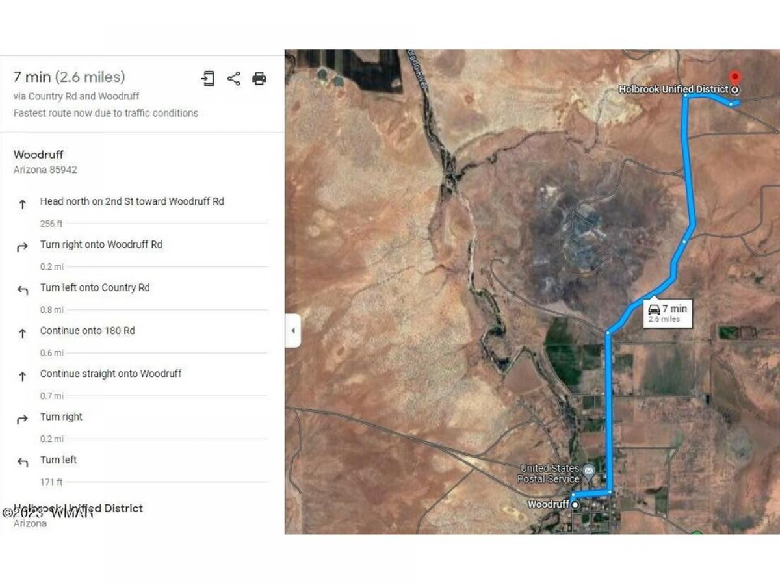
Task: Select the Continue onto 180 Rd step
Action: pyautogui.click(x=88, y=331)
